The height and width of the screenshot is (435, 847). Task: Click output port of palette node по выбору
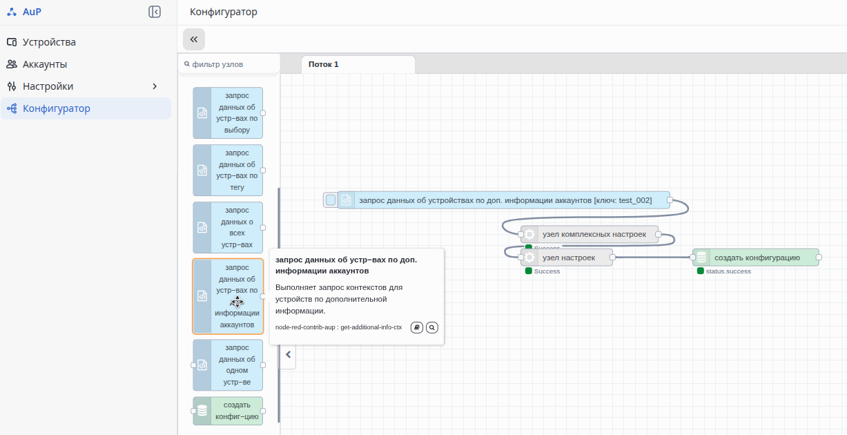tap(263, 113)
